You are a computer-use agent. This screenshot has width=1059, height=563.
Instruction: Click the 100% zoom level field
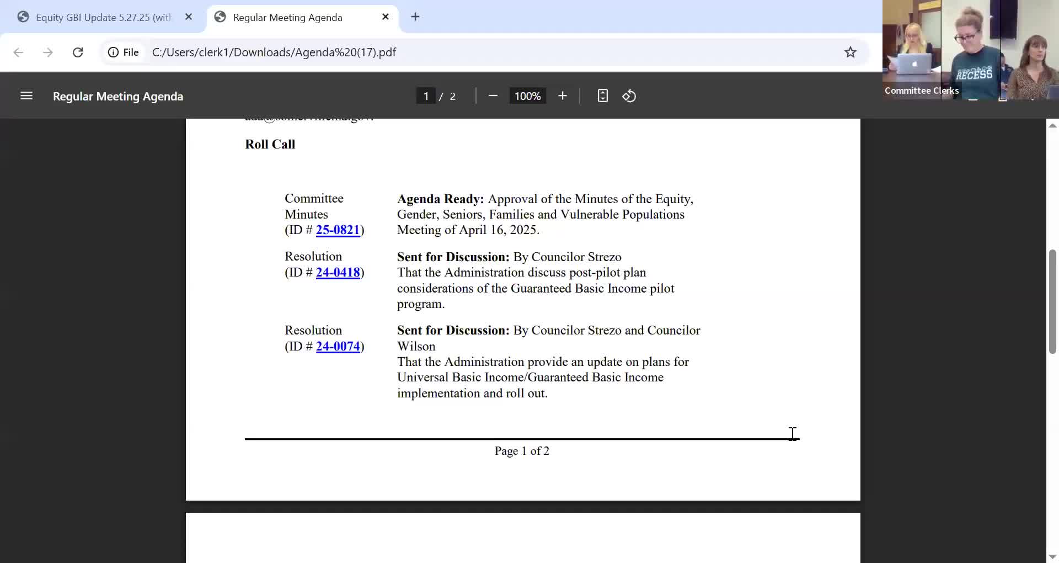[527, 96]
